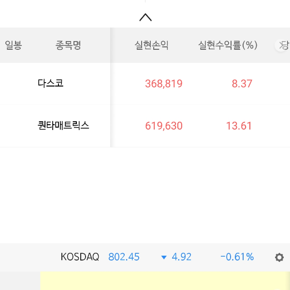This screenshot has width=290, height=290.
Task: Sort by the 실현수익률(%) column header
Action: (228, 45)
